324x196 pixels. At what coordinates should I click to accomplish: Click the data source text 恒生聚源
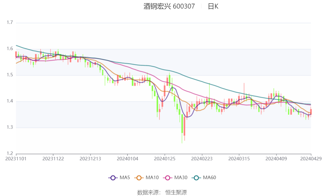click(176, 193)
